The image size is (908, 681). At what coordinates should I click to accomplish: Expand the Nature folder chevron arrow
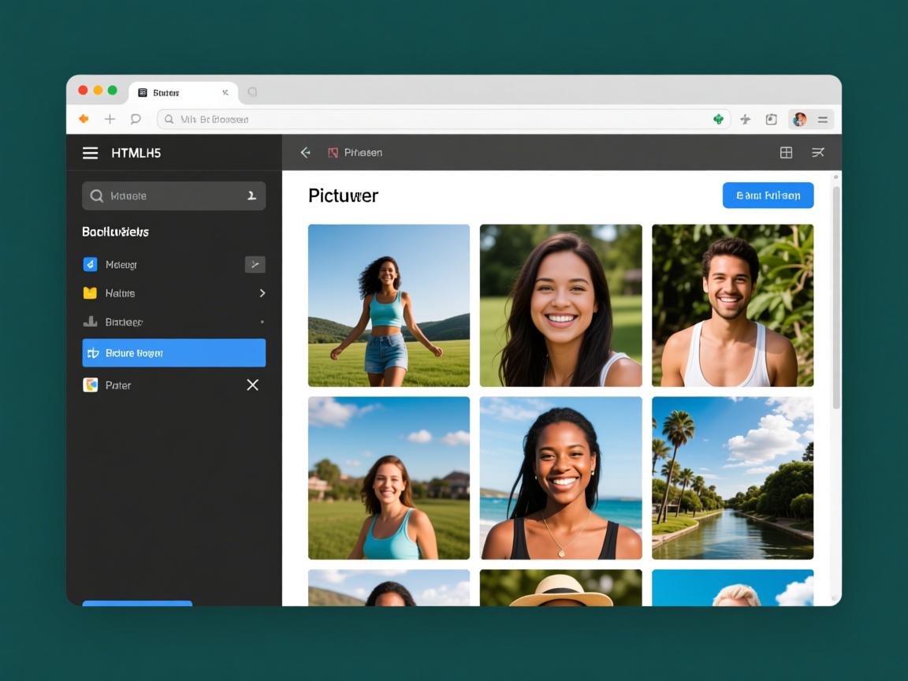click(x=262, y=293)
